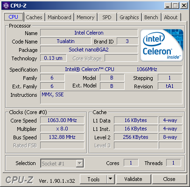The height and width of the screenshot is (187, 190).
Task: Click the Close button at bottom
Action: [x=169, y=180]
